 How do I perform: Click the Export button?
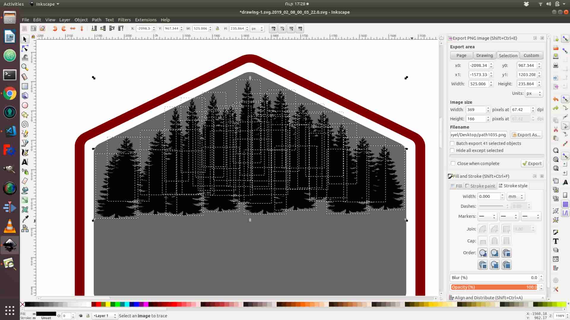click(x=532, y=164)
